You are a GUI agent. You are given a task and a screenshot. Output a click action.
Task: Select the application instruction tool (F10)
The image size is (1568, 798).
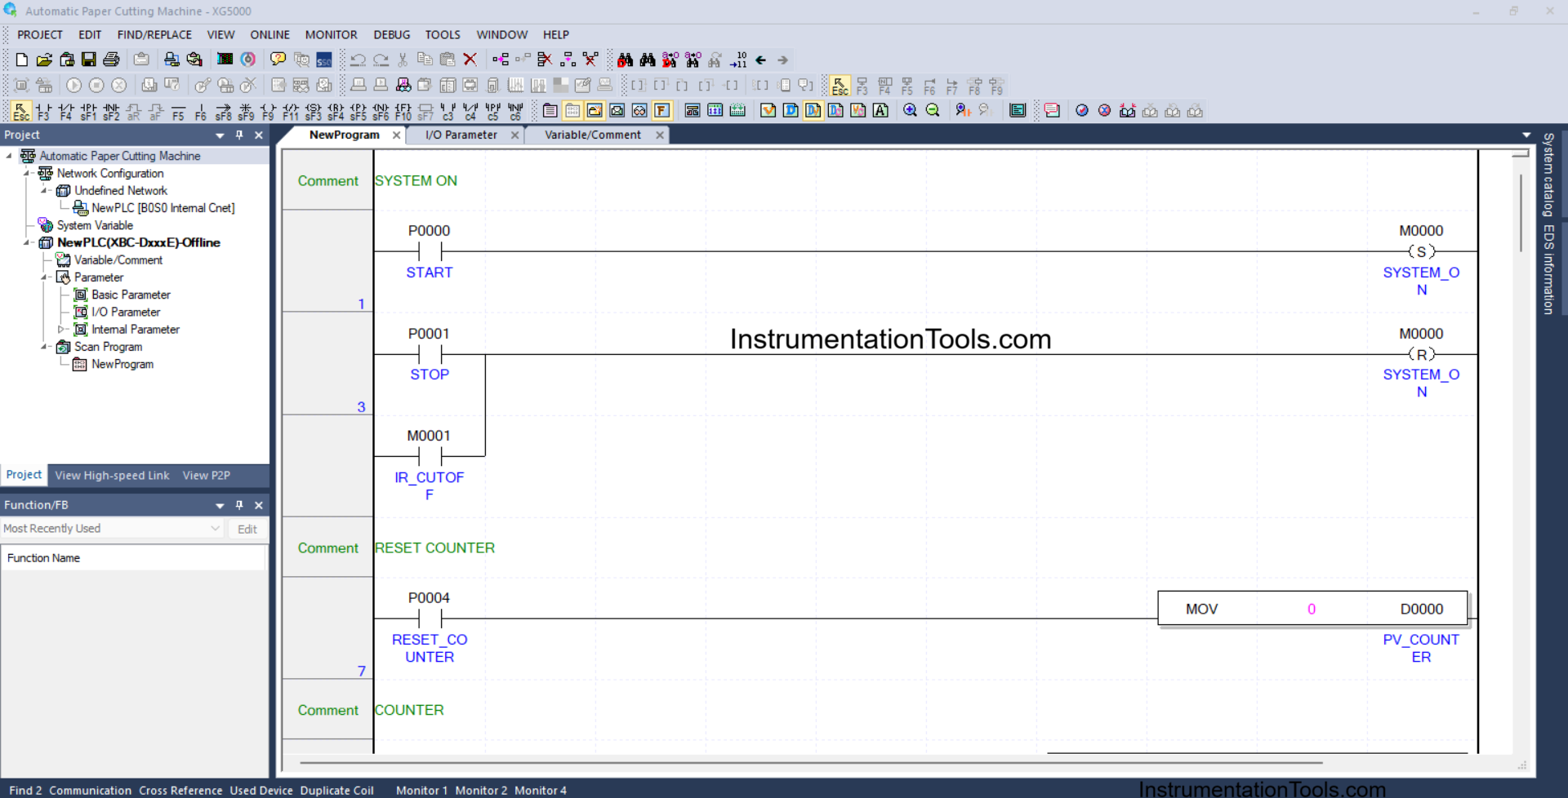coord(401,110)
